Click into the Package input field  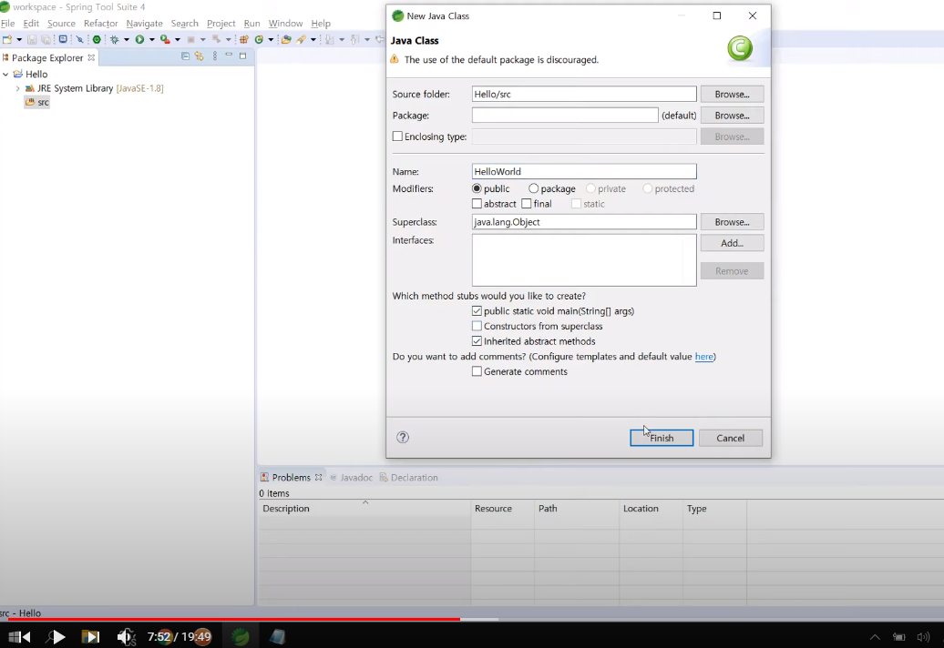pos(565,116)
